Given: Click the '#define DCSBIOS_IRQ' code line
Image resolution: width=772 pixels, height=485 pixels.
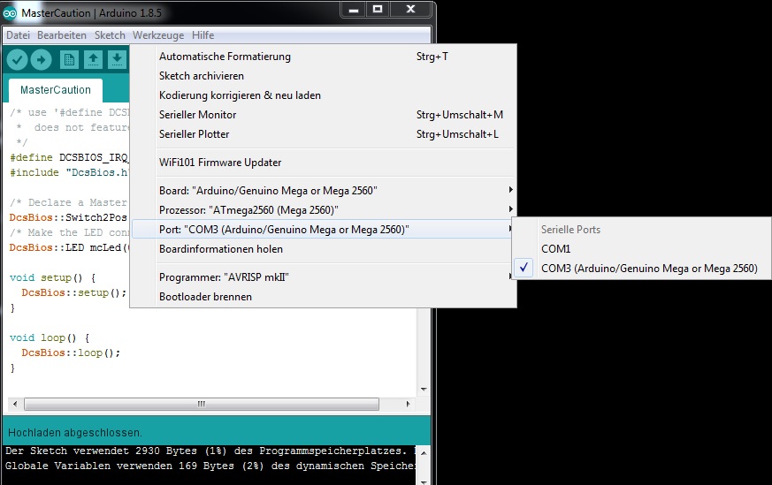Looking at the screenshot, I should tap(68, 157).
